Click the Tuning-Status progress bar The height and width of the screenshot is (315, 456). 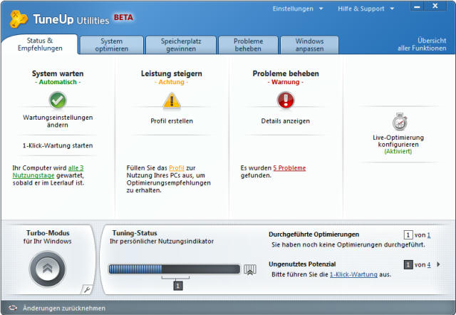175,269
